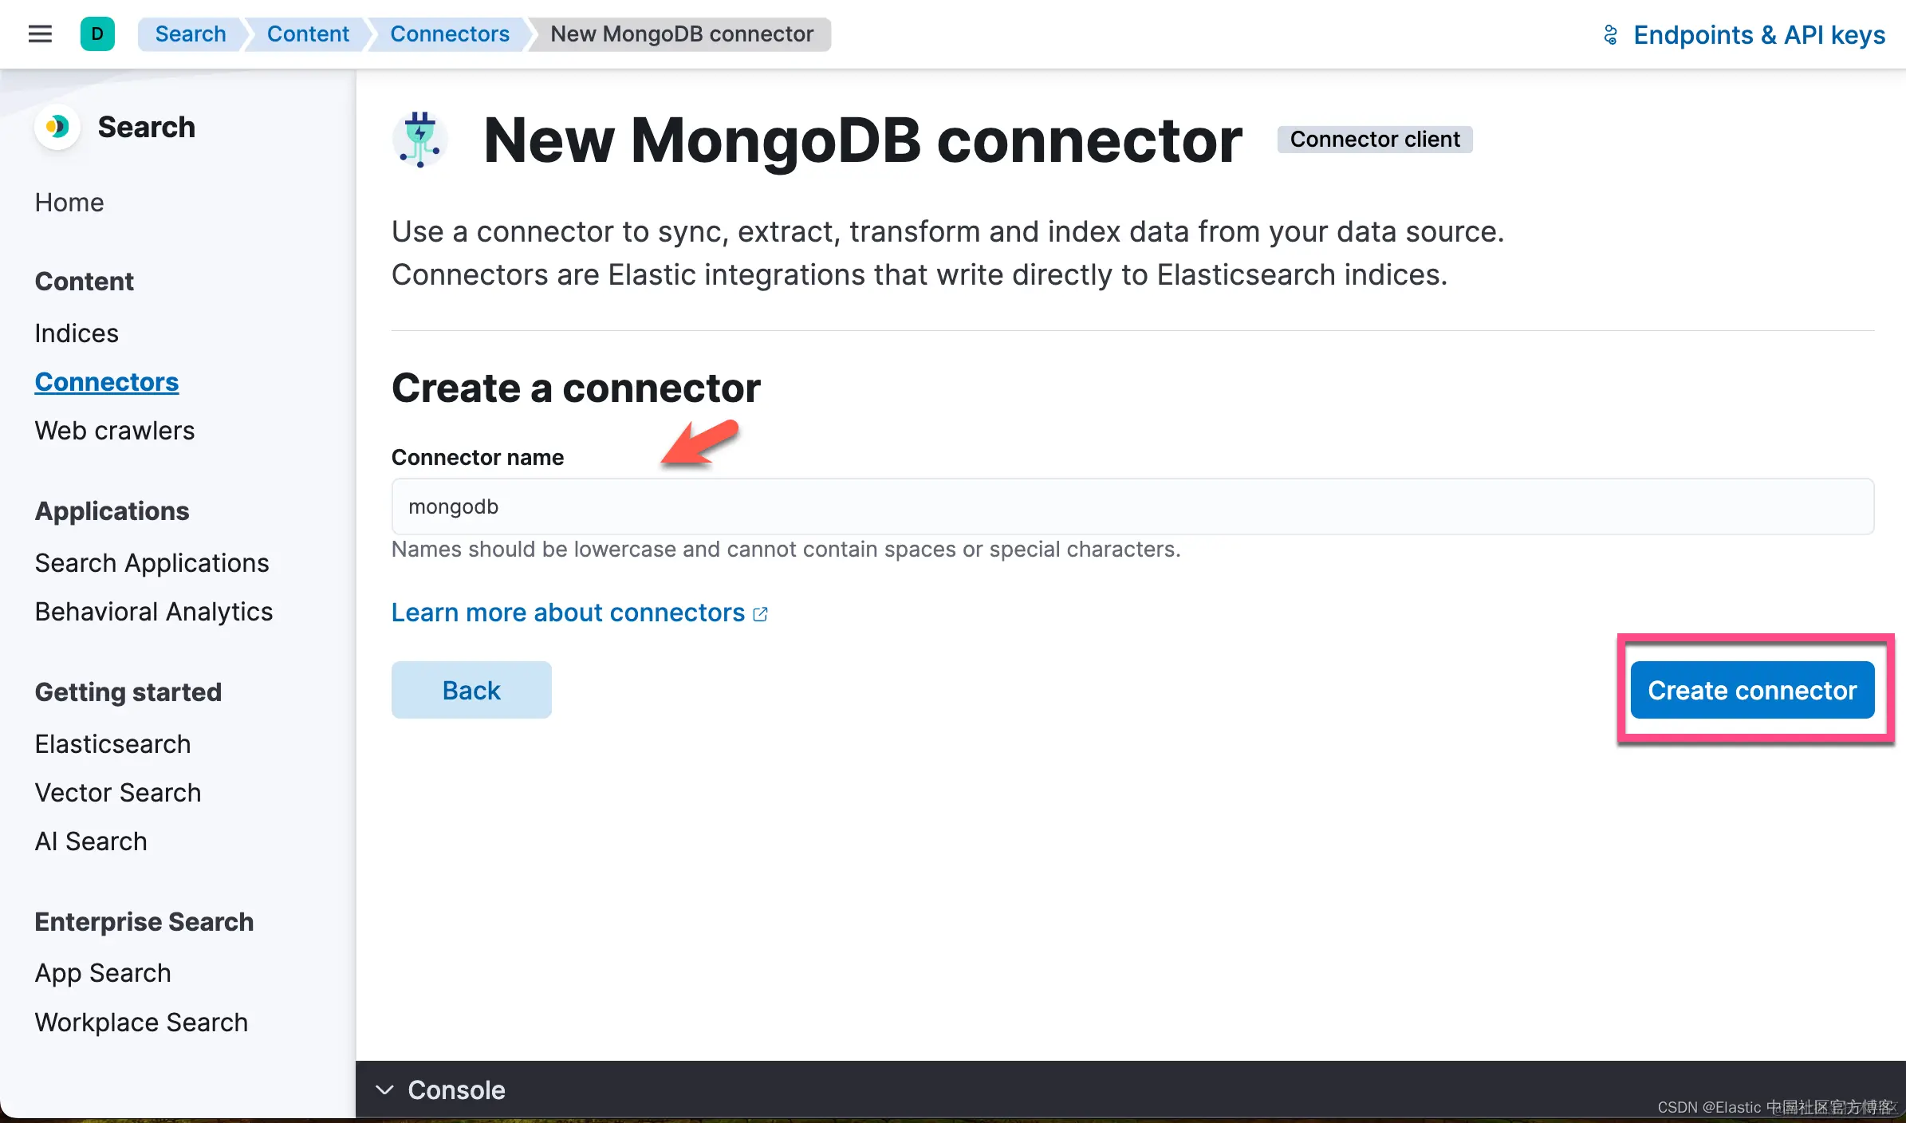Open Home in sidebar
Screen dimensions: 1906x1123
(69, 203)
